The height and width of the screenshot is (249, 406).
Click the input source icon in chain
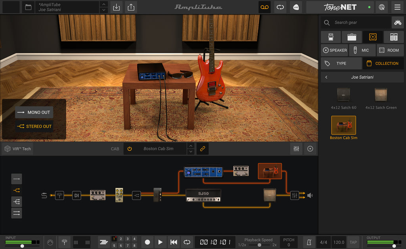click(44, 196)
